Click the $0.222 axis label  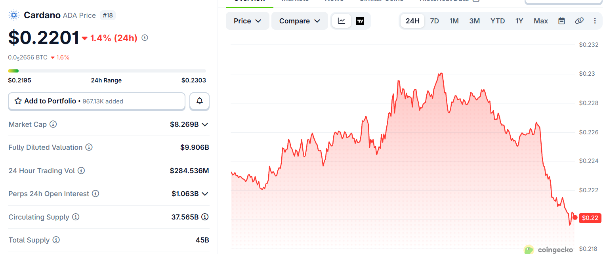(589, 190)
